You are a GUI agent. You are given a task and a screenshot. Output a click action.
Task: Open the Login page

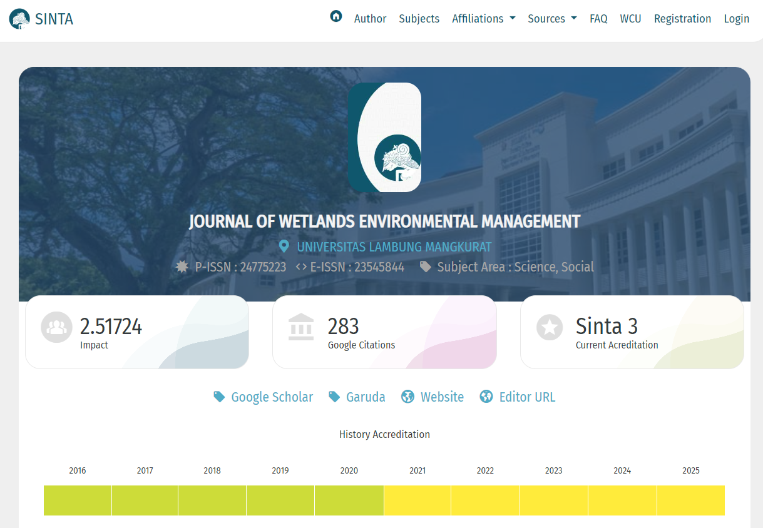(736, 19)
